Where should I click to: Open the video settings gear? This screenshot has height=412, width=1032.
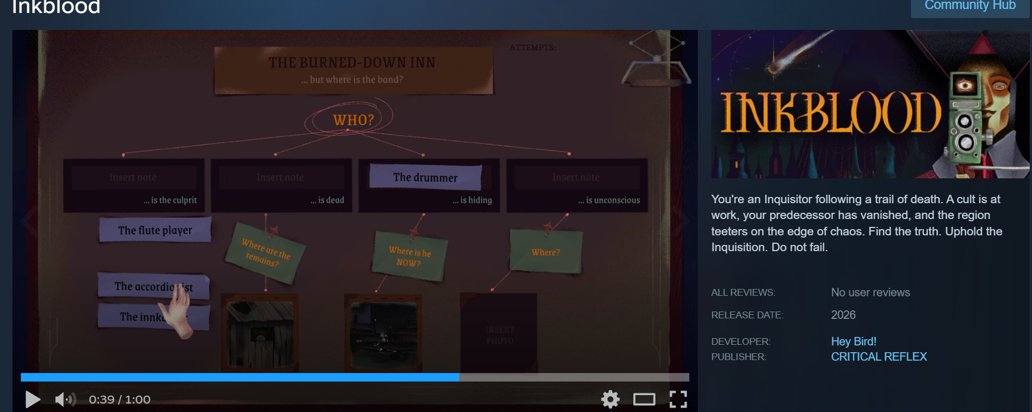pyautogui.click(x=610, y=400)
